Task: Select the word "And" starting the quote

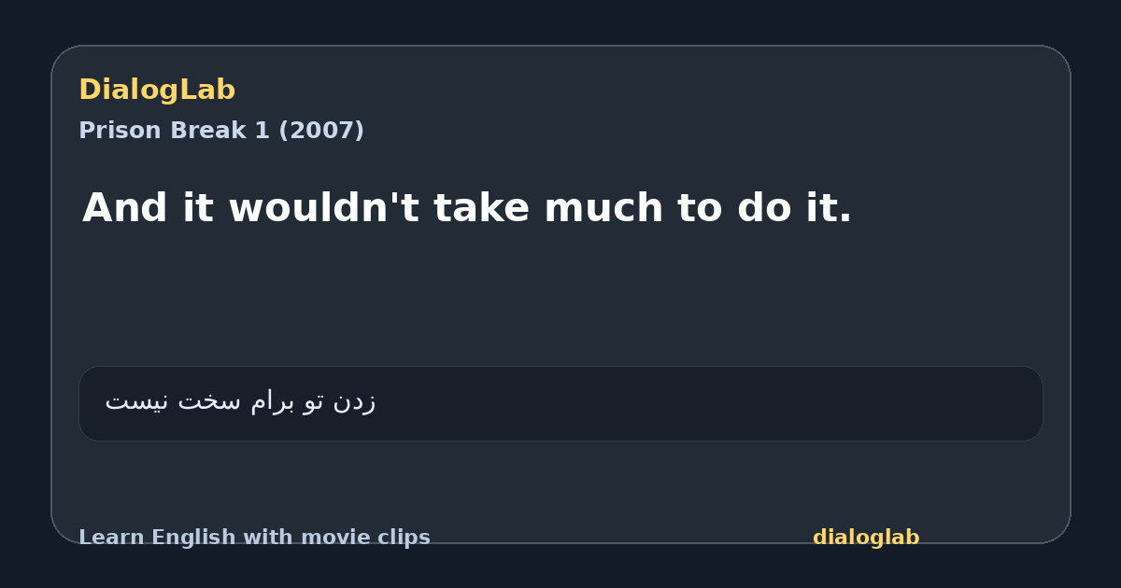Action: 125,208
